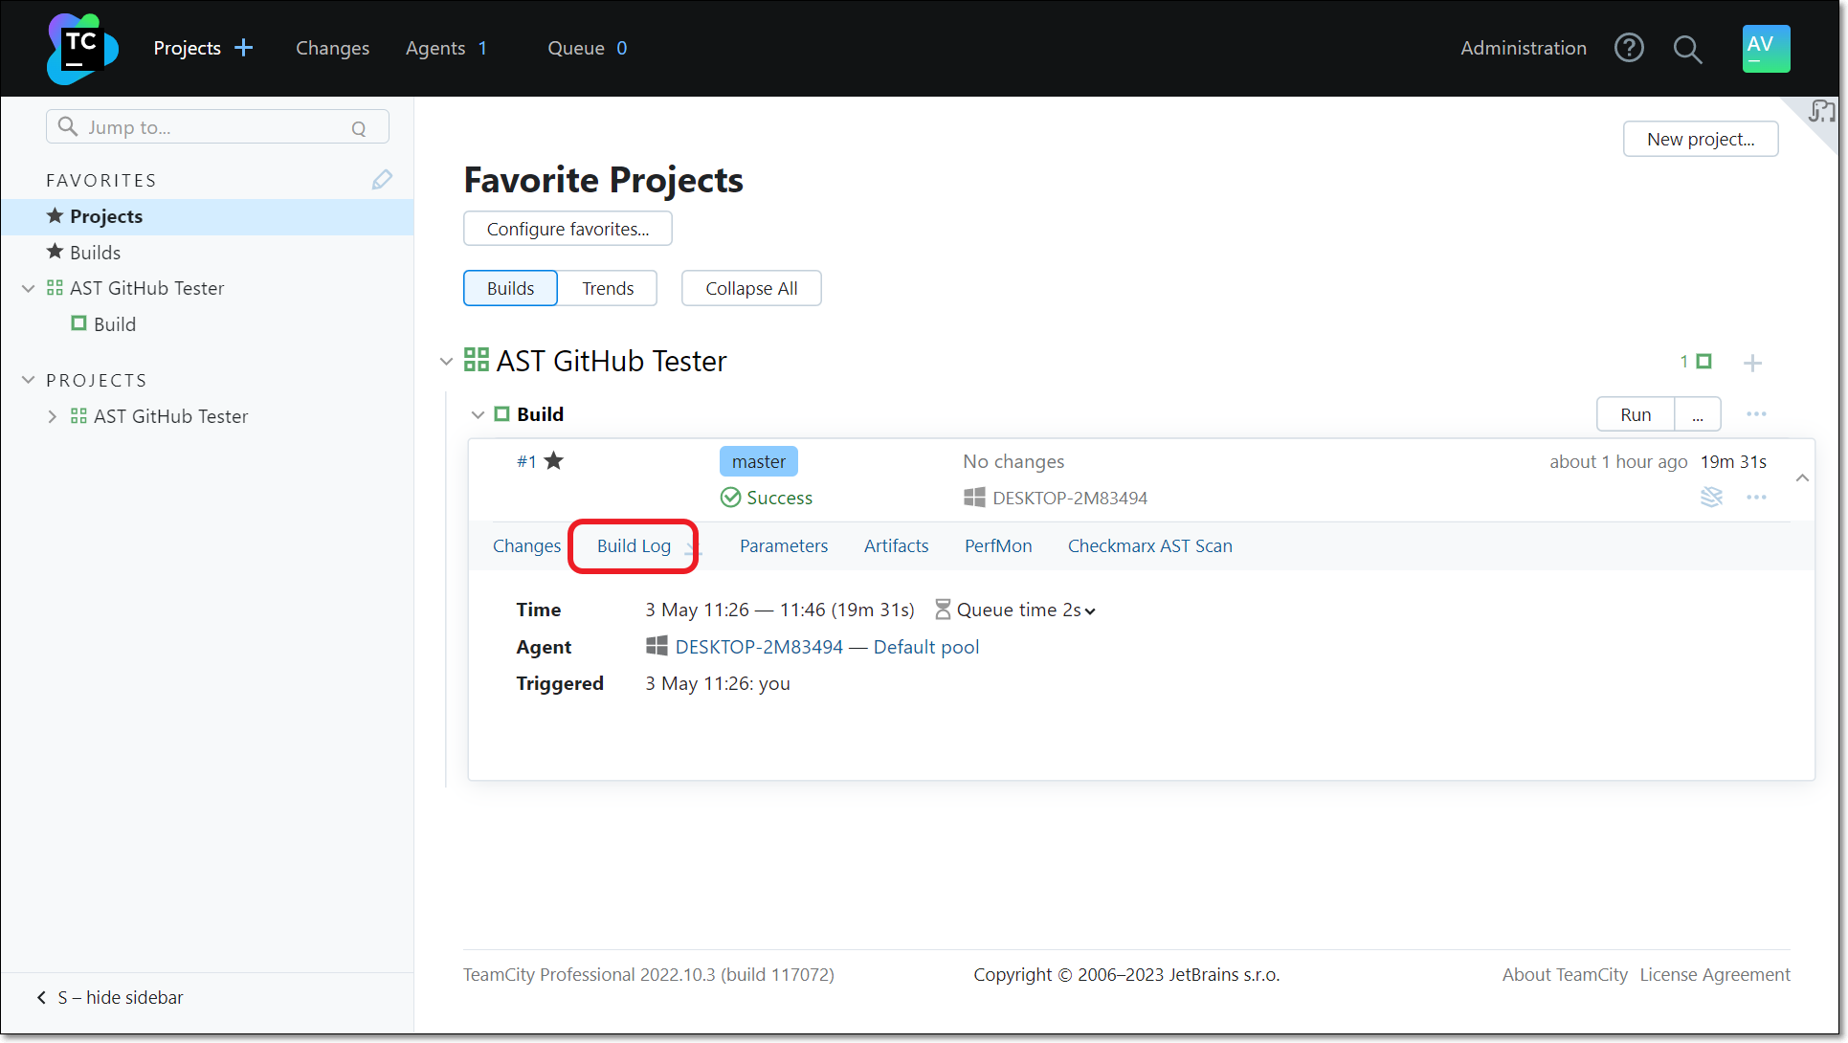This screenshot has height=1043, width=1848.
Task: Collapse AST GitHub Tester in Favorites sidebar
Action: 28,288
